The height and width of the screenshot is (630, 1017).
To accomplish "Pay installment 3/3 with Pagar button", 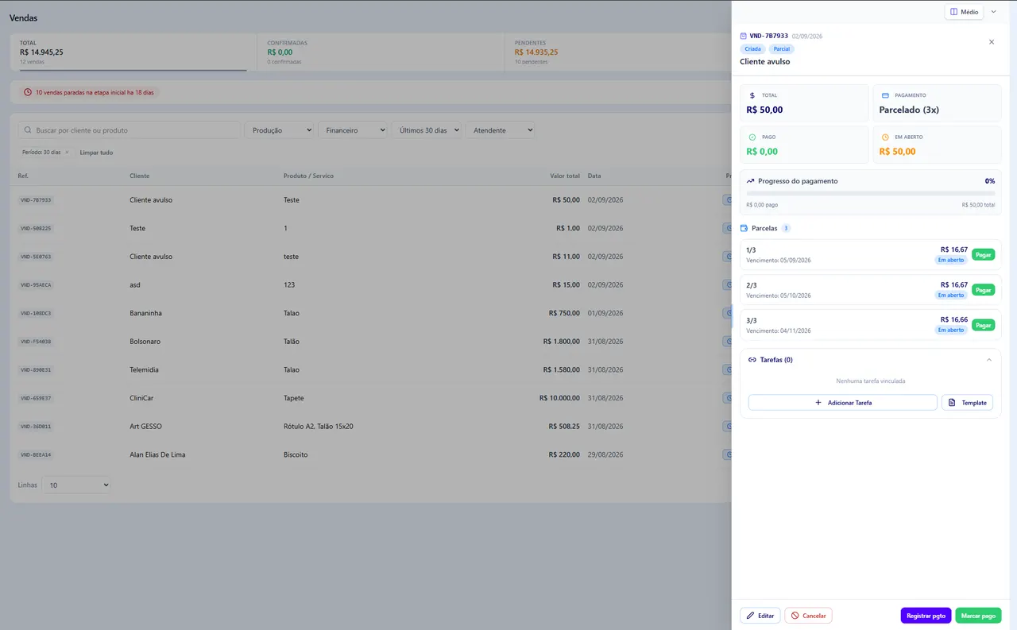I will pos(983,325).
